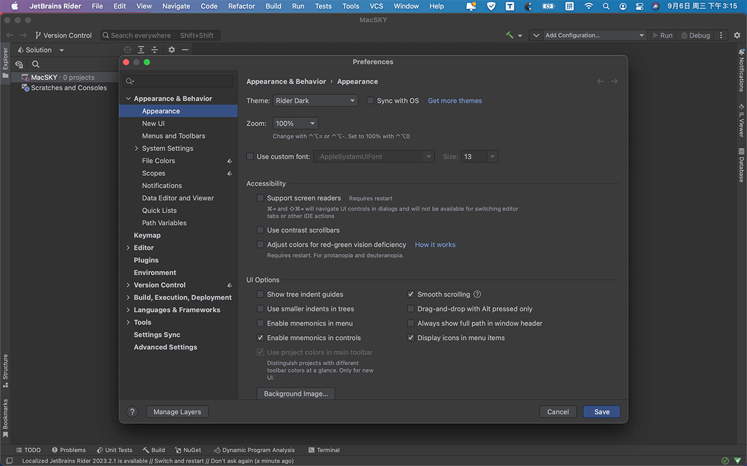Open the VCS menu
Image resolution: width=747 pixels, height=466 pixels.
377,6
